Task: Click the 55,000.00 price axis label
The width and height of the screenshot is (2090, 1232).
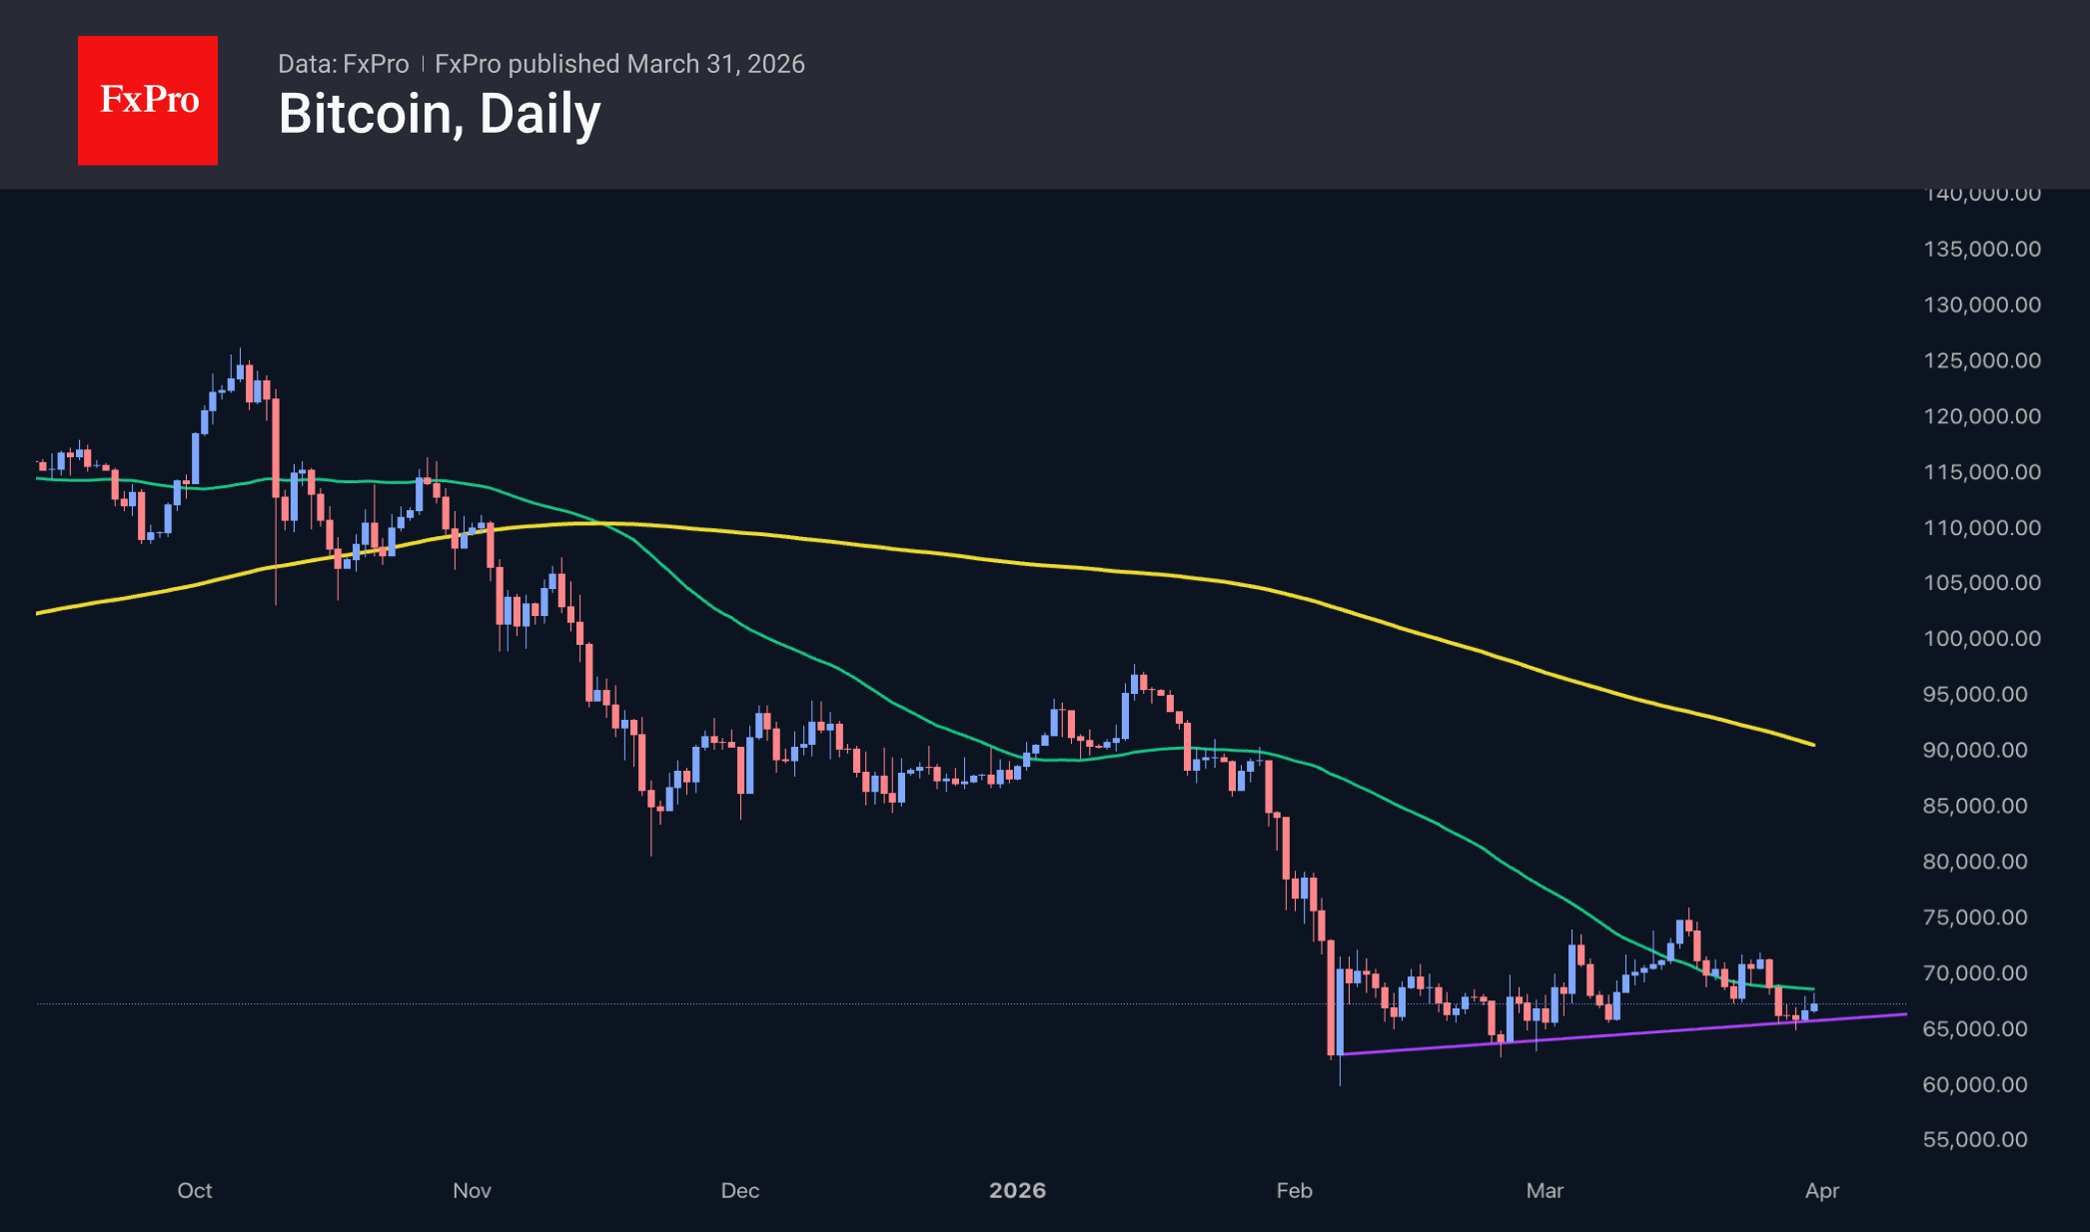Action: (1975, 1139)
